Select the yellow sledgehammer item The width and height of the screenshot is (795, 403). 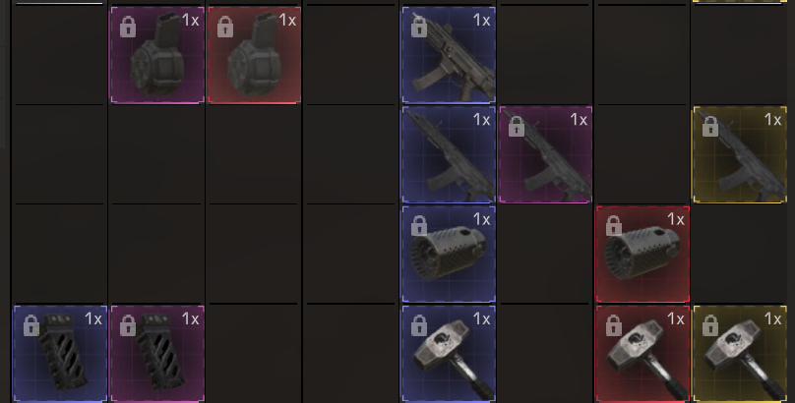(x=740, y=354)
